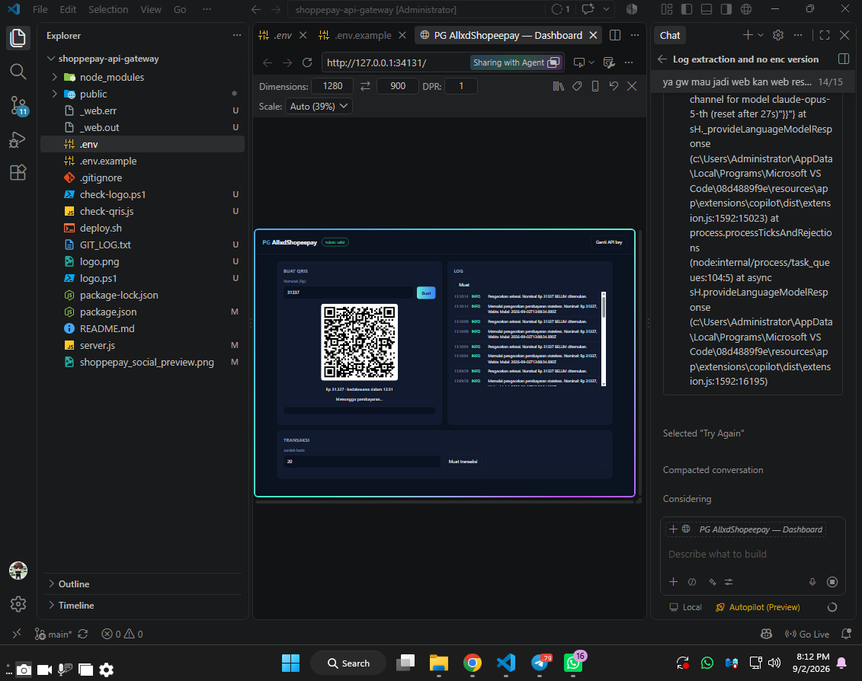Image resolution: width=862 pixels, height=681 pixels.
Task: Open the element picker dropdown in the browser toolbar
Action: tap(591, 62)
